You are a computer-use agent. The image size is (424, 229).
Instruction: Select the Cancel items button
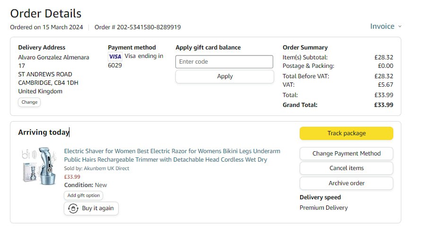pyautogui.click(x=346, y=168)
